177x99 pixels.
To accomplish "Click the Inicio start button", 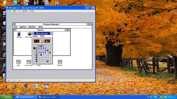I will [x=7, y=97].
